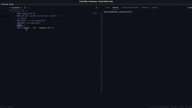Click the file icon on the second editor tab
Viewport: 192px width, 108px height.
click(25, 7)
